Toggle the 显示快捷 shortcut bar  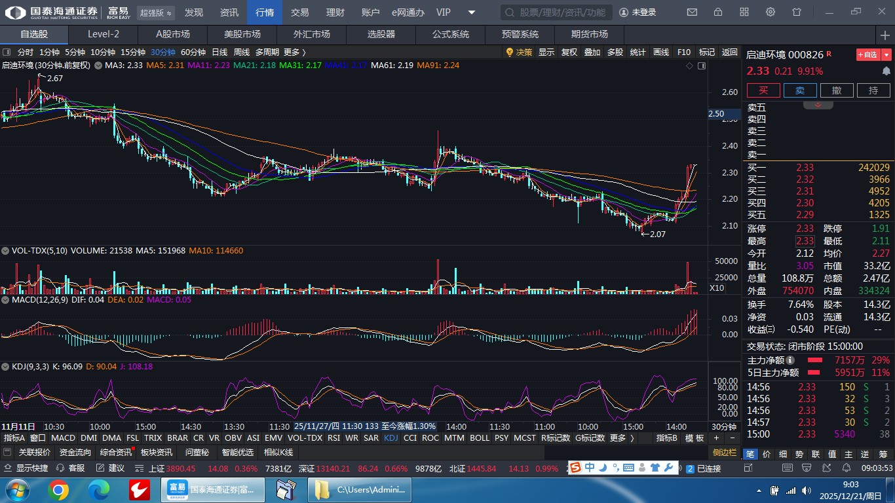26,468
